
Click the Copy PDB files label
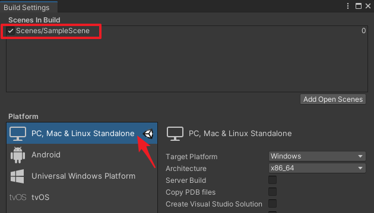[x=191, y=192]
